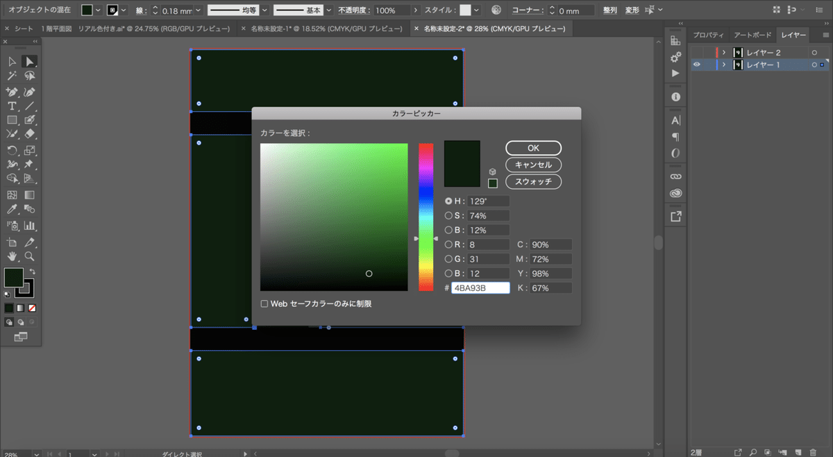
Task: Click the hex color code field
Action: (480, 288)
